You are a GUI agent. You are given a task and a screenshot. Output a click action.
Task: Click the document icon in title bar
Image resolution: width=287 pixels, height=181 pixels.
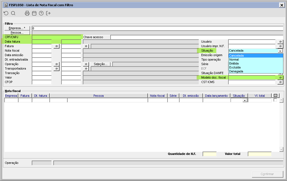[6, 5]
